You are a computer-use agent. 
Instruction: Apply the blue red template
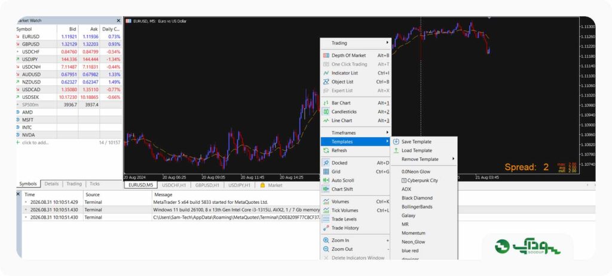(424, 251)
